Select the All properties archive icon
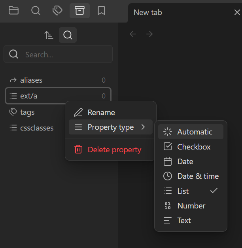The width and height of the screenshot is (242, 248). point(79,11)
